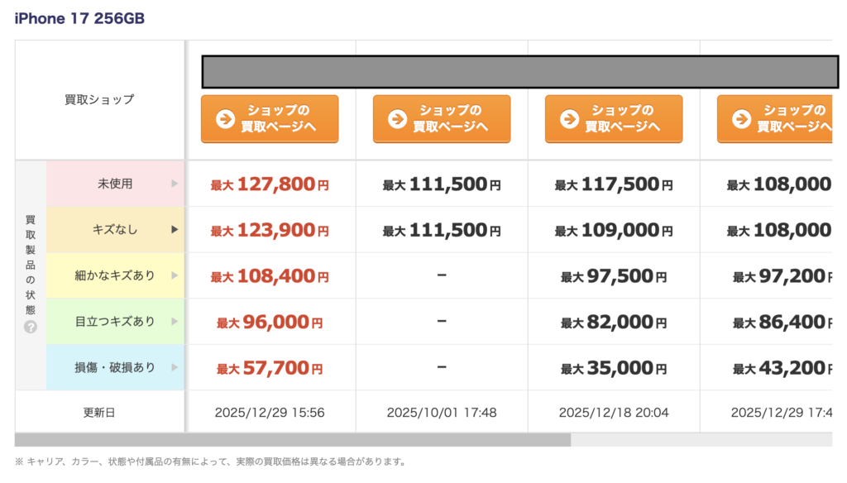Select the 損傷・破損あり condition label
Image resolution: width=847 pixels, height=483 pixels.
tap(115, 367)
